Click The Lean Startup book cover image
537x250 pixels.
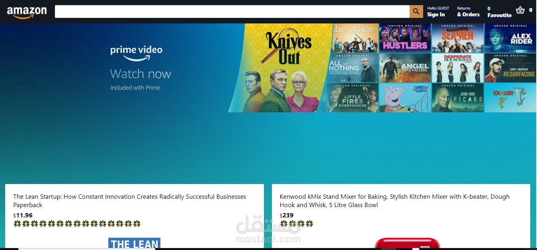point(134,243)
